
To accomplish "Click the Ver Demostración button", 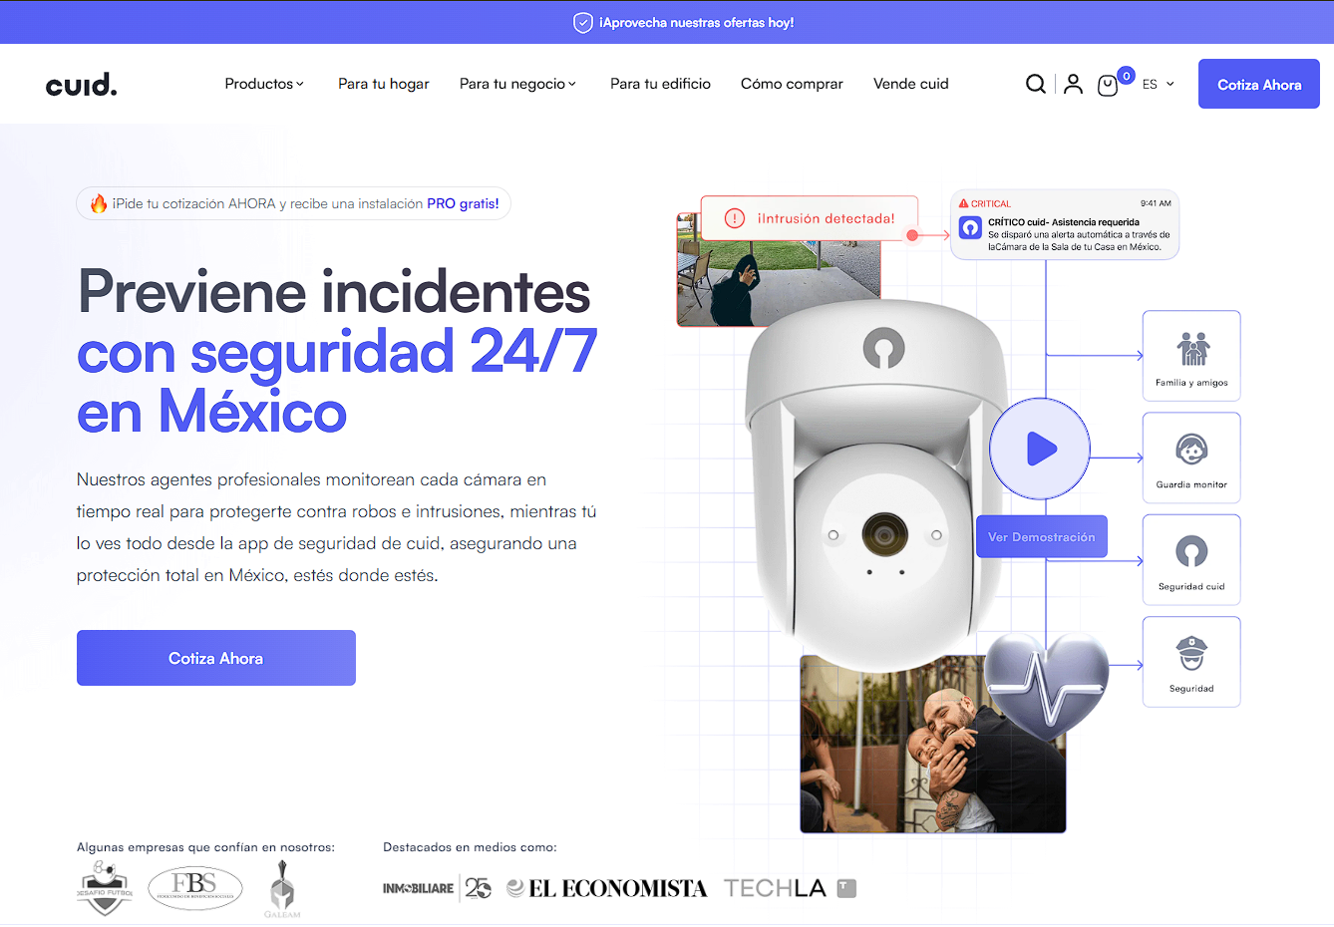I will pyautogui.click(x=1041, y=537).
